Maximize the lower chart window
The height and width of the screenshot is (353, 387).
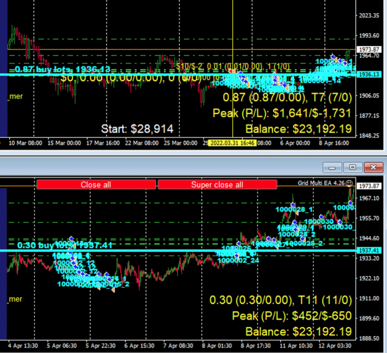click(x=353, y=168)
